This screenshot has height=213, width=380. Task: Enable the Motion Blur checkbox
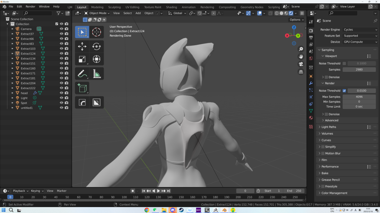(322, 153)
